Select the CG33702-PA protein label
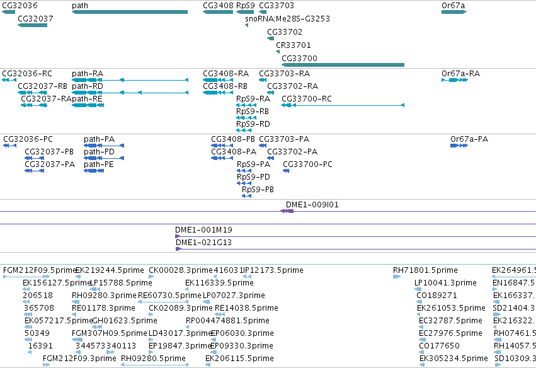Image resolution: width=536 pixels, height=368 pixels. [x=292, y=152]
